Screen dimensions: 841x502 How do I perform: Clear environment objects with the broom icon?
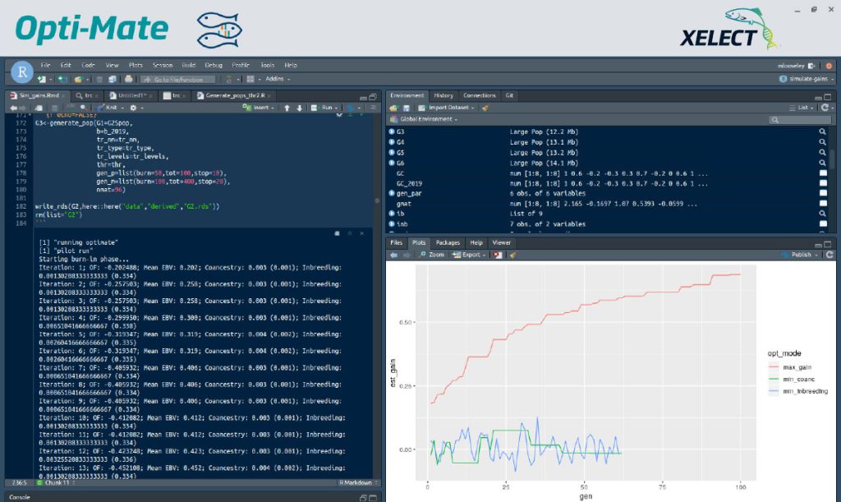485,108
